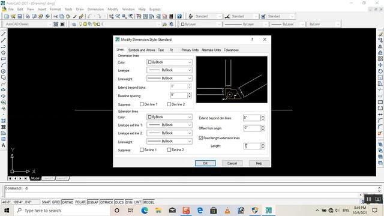Toggle SNAP mode in status bar
The image size is (384, 216).
point(46,202)
